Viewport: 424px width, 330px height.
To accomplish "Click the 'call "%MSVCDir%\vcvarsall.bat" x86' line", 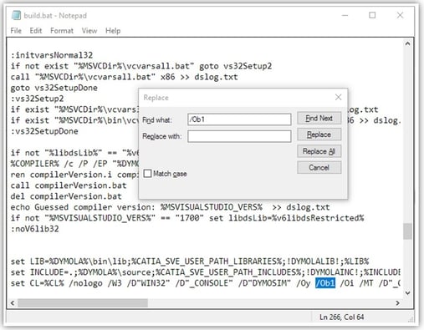I will pyautogui.click(x=124, y=77).
